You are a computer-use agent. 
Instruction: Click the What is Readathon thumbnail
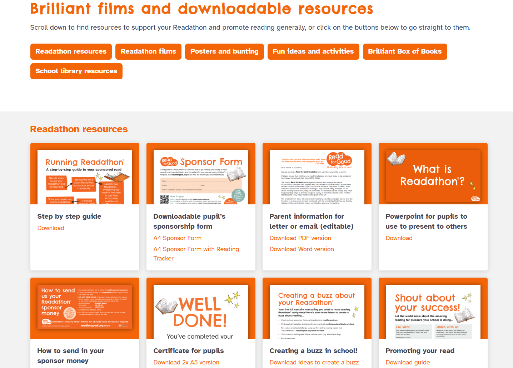coord(433,177)
